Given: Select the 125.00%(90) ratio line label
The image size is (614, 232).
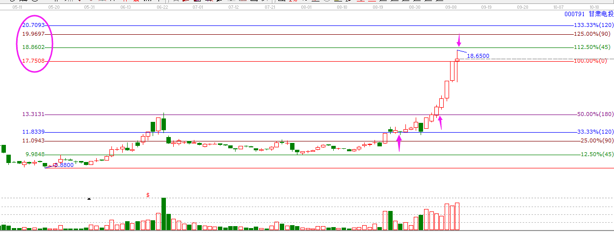Looking at the screenshot, I should pyautogui.click(x=593, y=34).
